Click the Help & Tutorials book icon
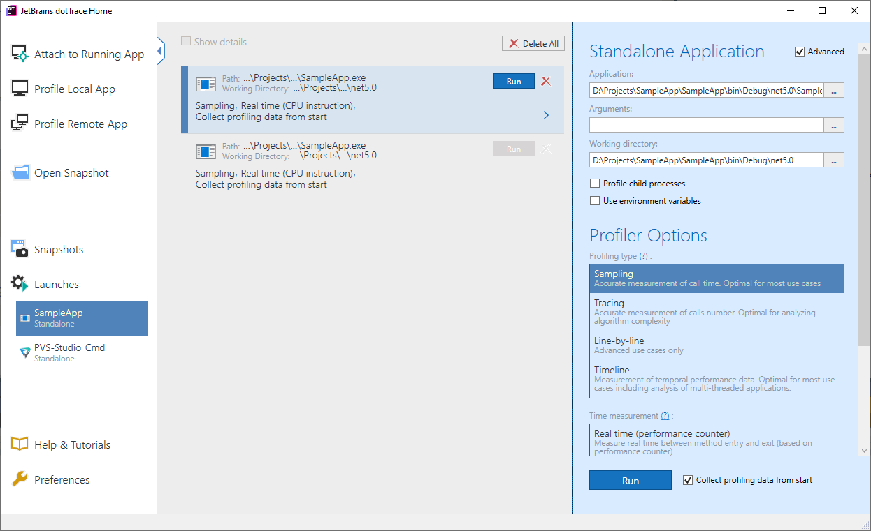This screenshot has height=531, width=871. (20, 444)
